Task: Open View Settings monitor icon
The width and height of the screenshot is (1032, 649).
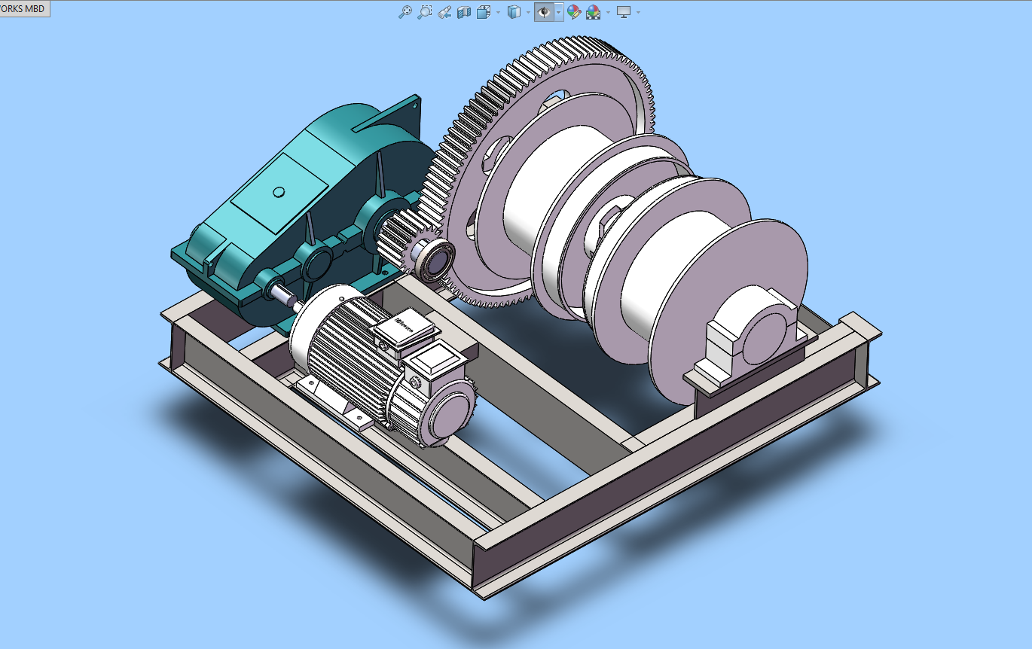Action: pos(624,12)
